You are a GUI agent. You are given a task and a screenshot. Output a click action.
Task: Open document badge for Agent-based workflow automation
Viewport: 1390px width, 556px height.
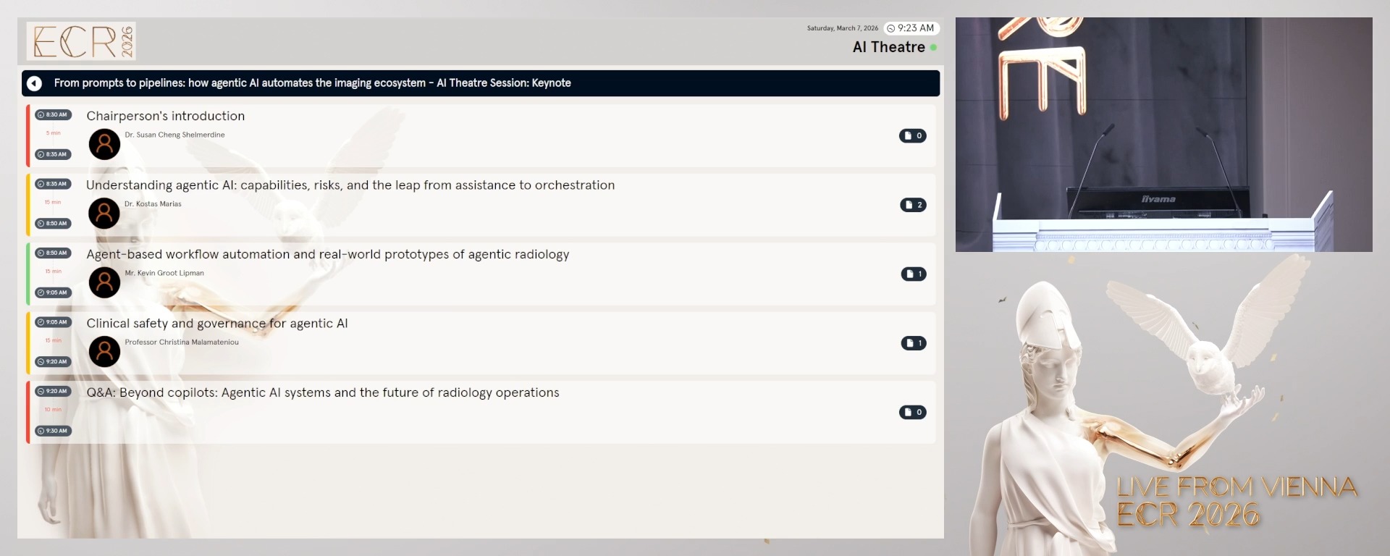pos(913,274)
